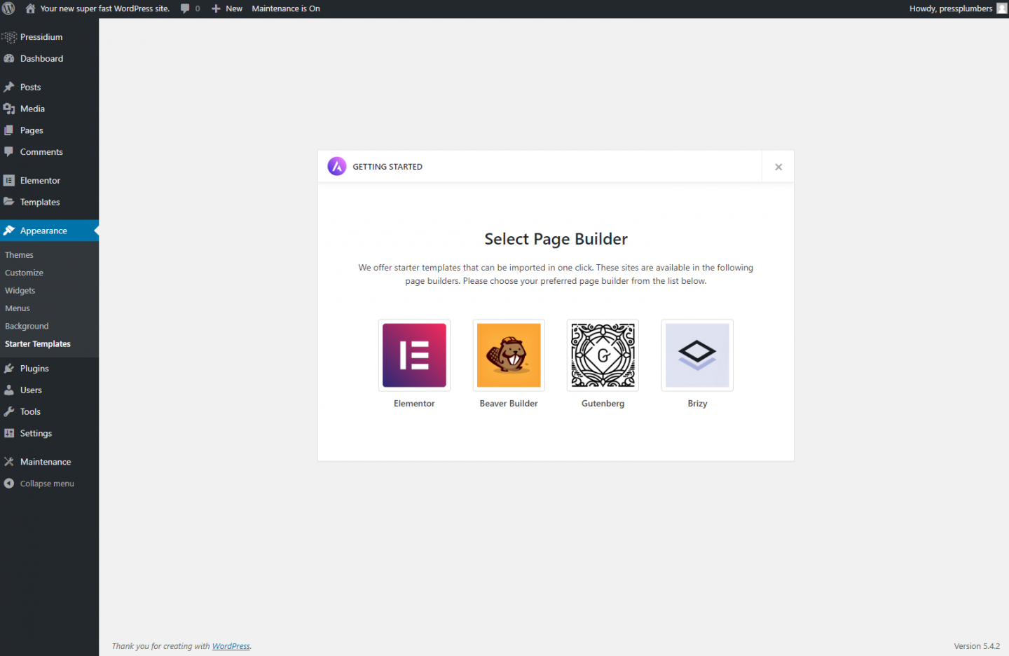This screenshot has width=1009, height=656.
Task: Open the Dashboard menu label
Action: [x=41, y=59]
